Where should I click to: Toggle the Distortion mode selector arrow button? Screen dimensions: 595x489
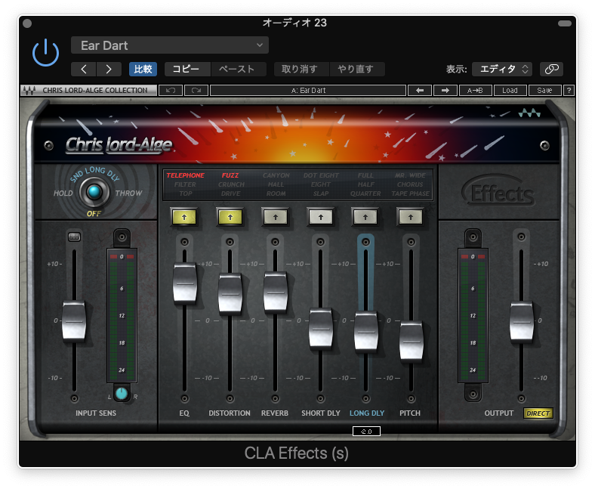tap(230, 218)
